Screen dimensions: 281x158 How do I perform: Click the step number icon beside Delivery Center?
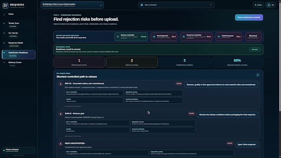(4, 62)
